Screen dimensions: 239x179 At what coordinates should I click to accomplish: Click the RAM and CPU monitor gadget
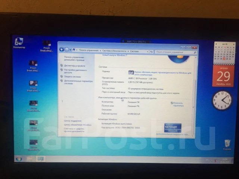tap(136, 41)
